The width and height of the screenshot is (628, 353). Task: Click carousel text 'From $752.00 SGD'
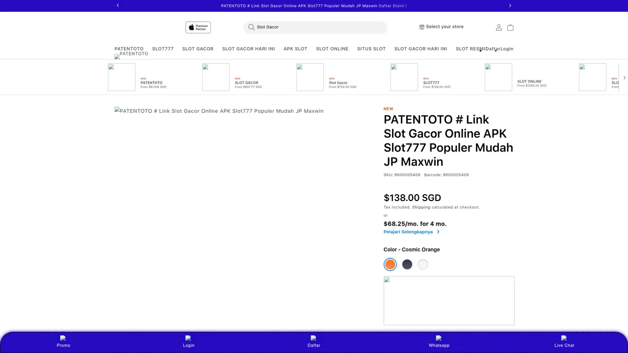(343, 87)
